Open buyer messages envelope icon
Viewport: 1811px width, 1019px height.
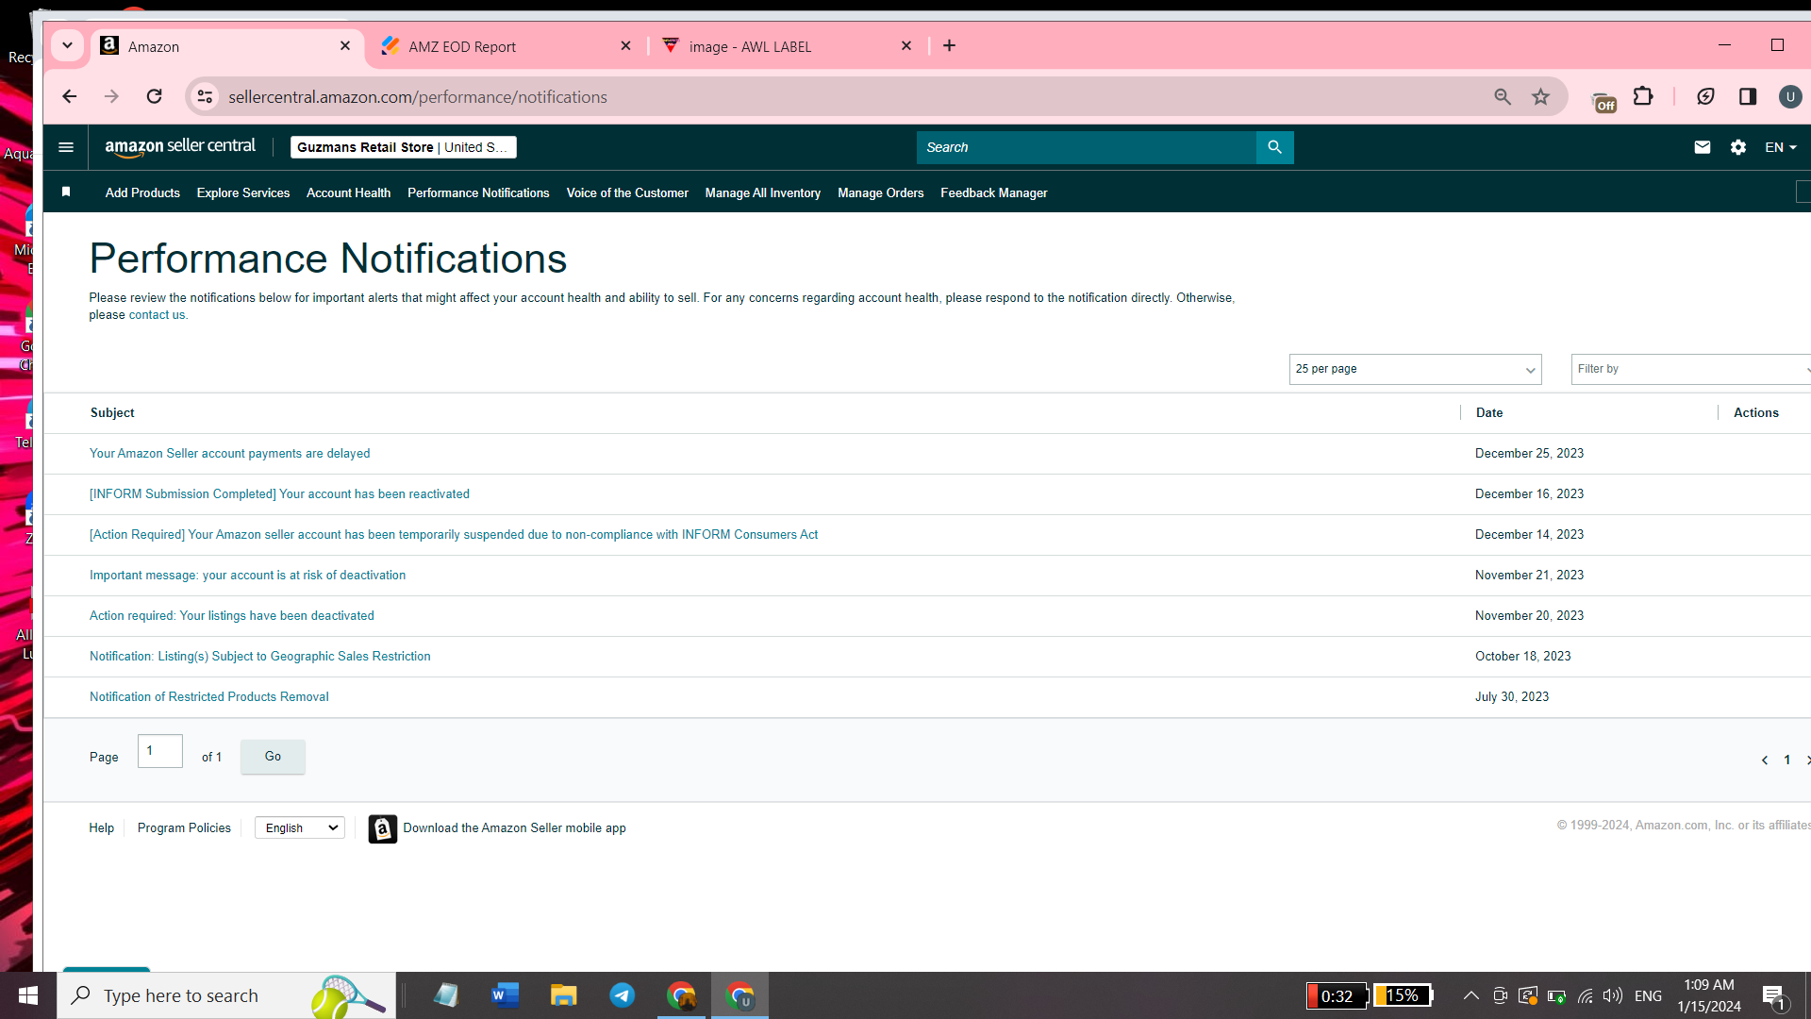pos(1703,147)
